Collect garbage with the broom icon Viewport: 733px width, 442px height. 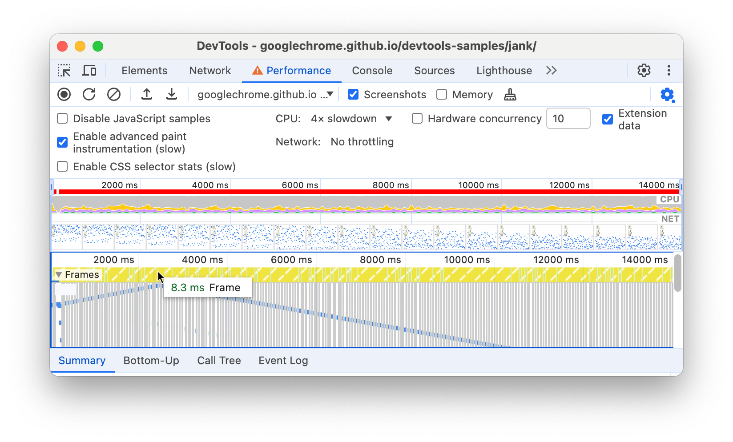(x=510, y=94)
